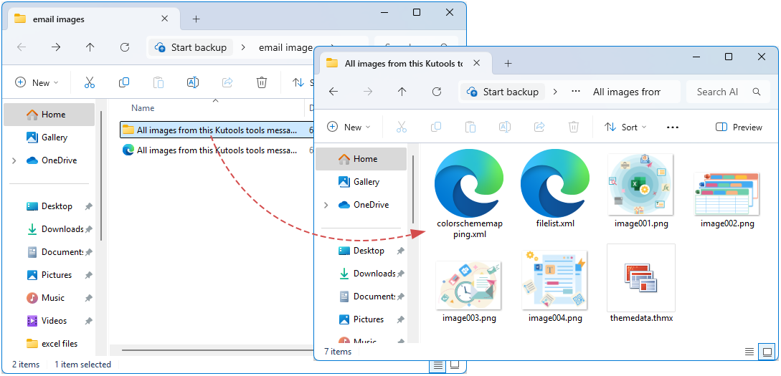Open See more options ellipsis menu

pos(672,127)
